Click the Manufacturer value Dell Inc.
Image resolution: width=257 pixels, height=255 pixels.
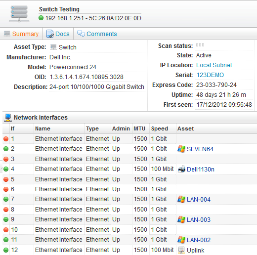tap(60, 57)
